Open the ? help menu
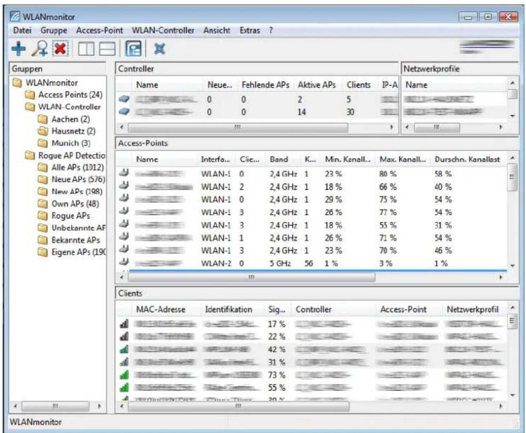This screenshot has height=433, width=526. 270,30
